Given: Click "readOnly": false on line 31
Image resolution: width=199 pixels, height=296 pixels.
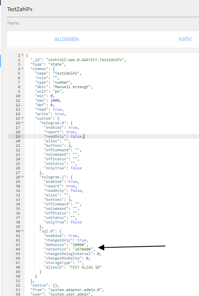Looking at the screenshot, I should coord(64,191).
